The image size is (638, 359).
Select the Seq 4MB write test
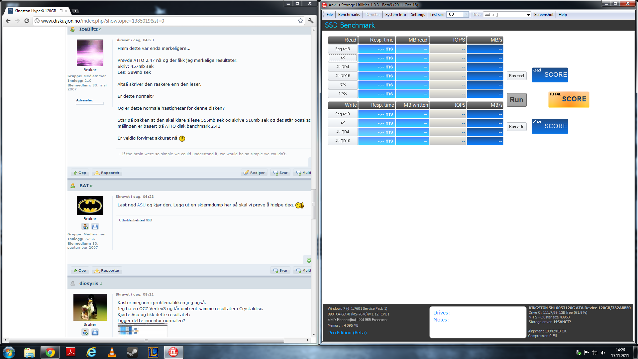coord(343,114)
